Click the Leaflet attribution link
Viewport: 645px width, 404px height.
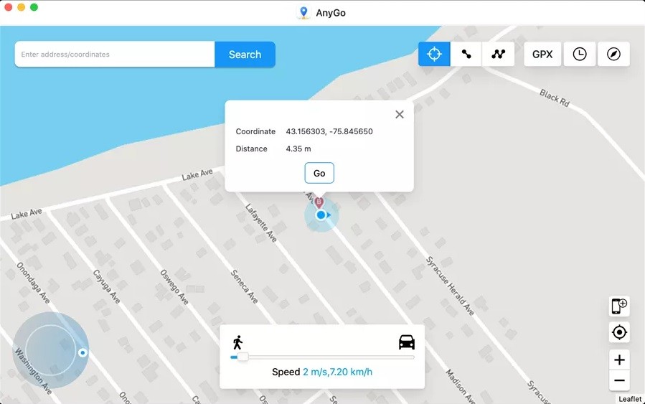(x=630, y=399)
